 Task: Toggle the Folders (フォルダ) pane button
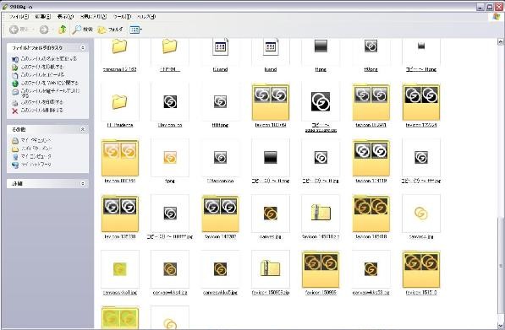[111, 30]
